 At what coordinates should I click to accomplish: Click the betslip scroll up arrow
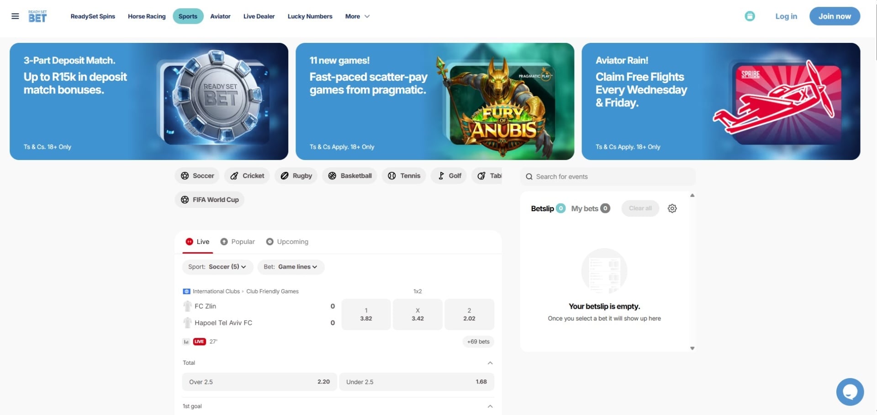pos(692,195)
